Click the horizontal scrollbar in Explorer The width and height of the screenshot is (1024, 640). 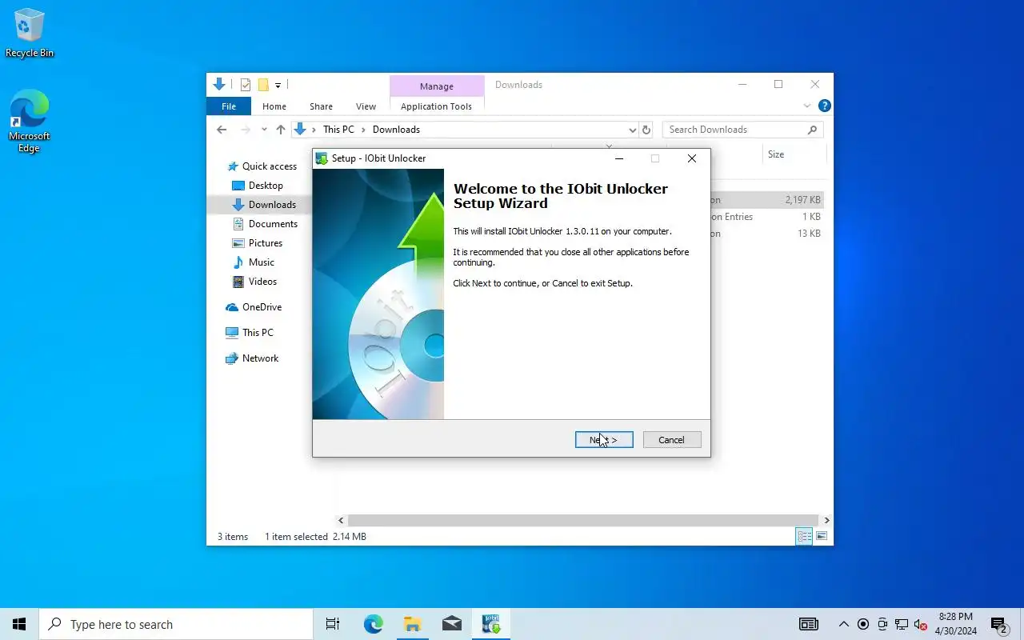pyautogui.click(x=582, y=520)
